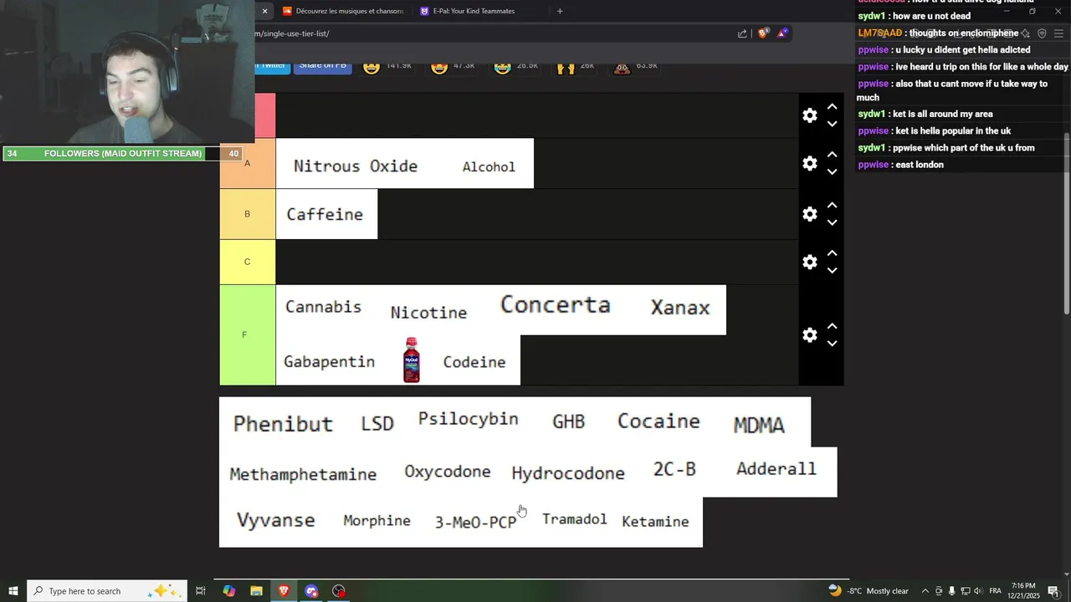Move the F tier row up
Screen dimensions: 1071x602
tap(832, 326)
